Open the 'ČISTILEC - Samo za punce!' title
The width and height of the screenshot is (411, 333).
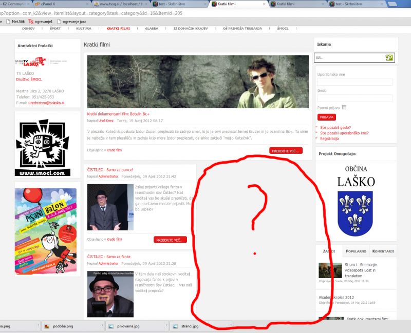click(x=110, y=170)
